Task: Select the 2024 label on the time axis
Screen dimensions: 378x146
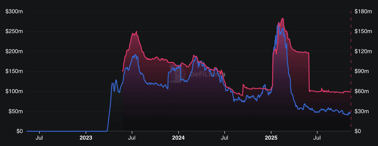Action: [x=178, y=137]
